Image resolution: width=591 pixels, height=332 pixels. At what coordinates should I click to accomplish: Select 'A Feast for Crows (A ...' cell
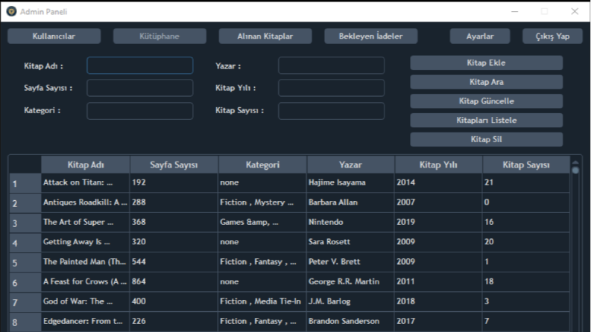(86, 281)
